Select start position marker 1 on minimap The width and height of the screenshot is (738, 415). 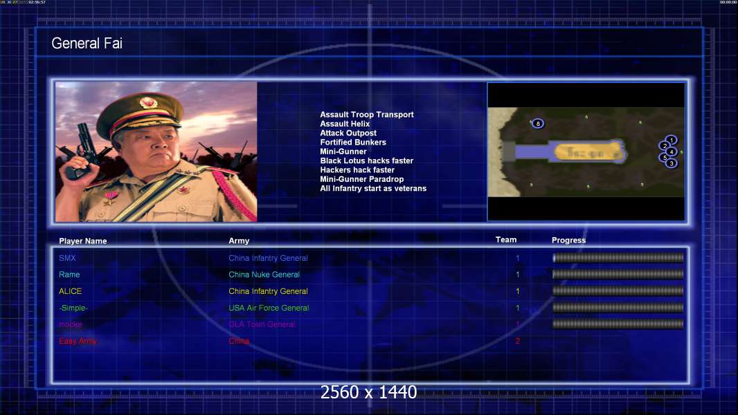tap(672, 140)
